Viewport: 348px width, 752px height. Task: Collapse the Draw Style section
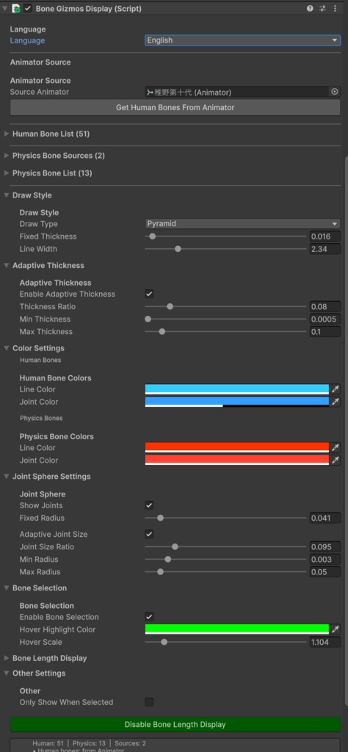[6, 195]
